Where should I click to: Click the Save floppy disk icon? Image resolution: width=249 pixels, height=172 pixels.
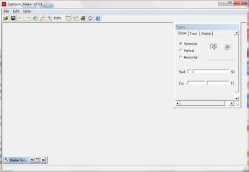(13, 18)
